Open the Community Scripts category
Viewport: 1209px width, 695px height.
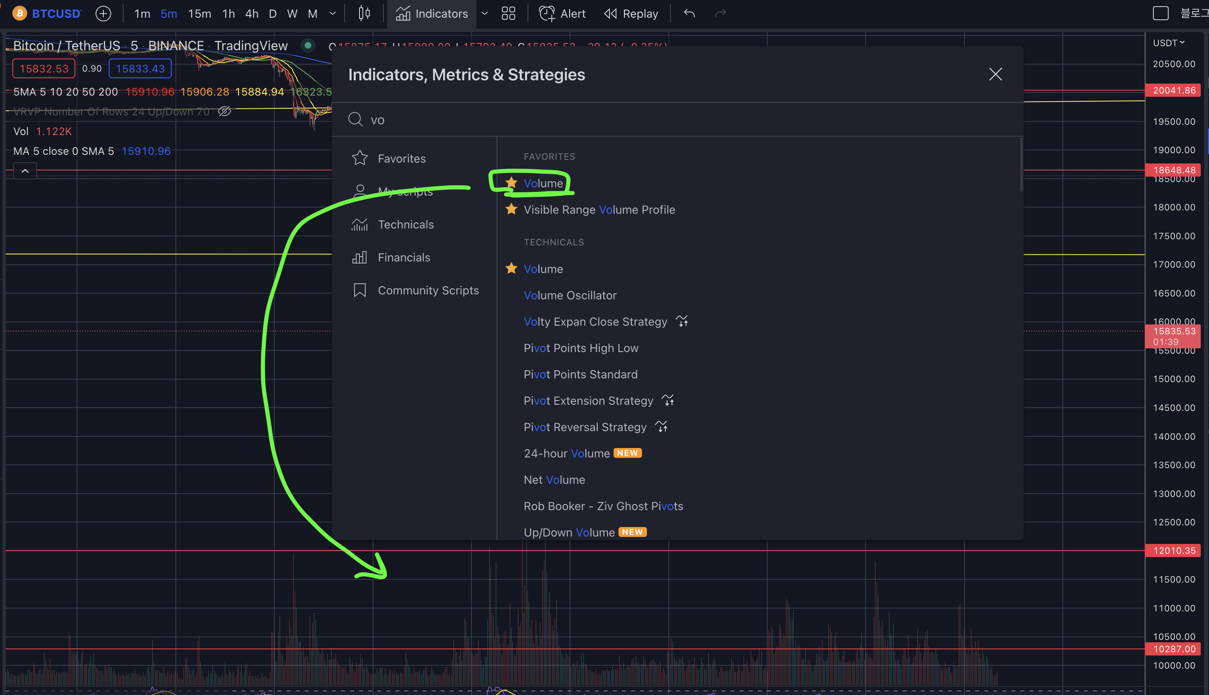428,290
